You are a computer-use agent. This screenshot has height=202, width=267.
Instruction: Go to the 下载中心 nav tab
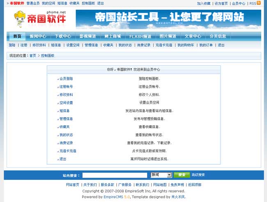63,36
